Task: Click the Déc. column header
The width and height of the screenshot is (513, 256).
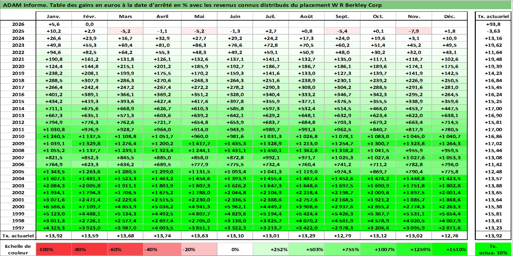Action: pos(450,16)
